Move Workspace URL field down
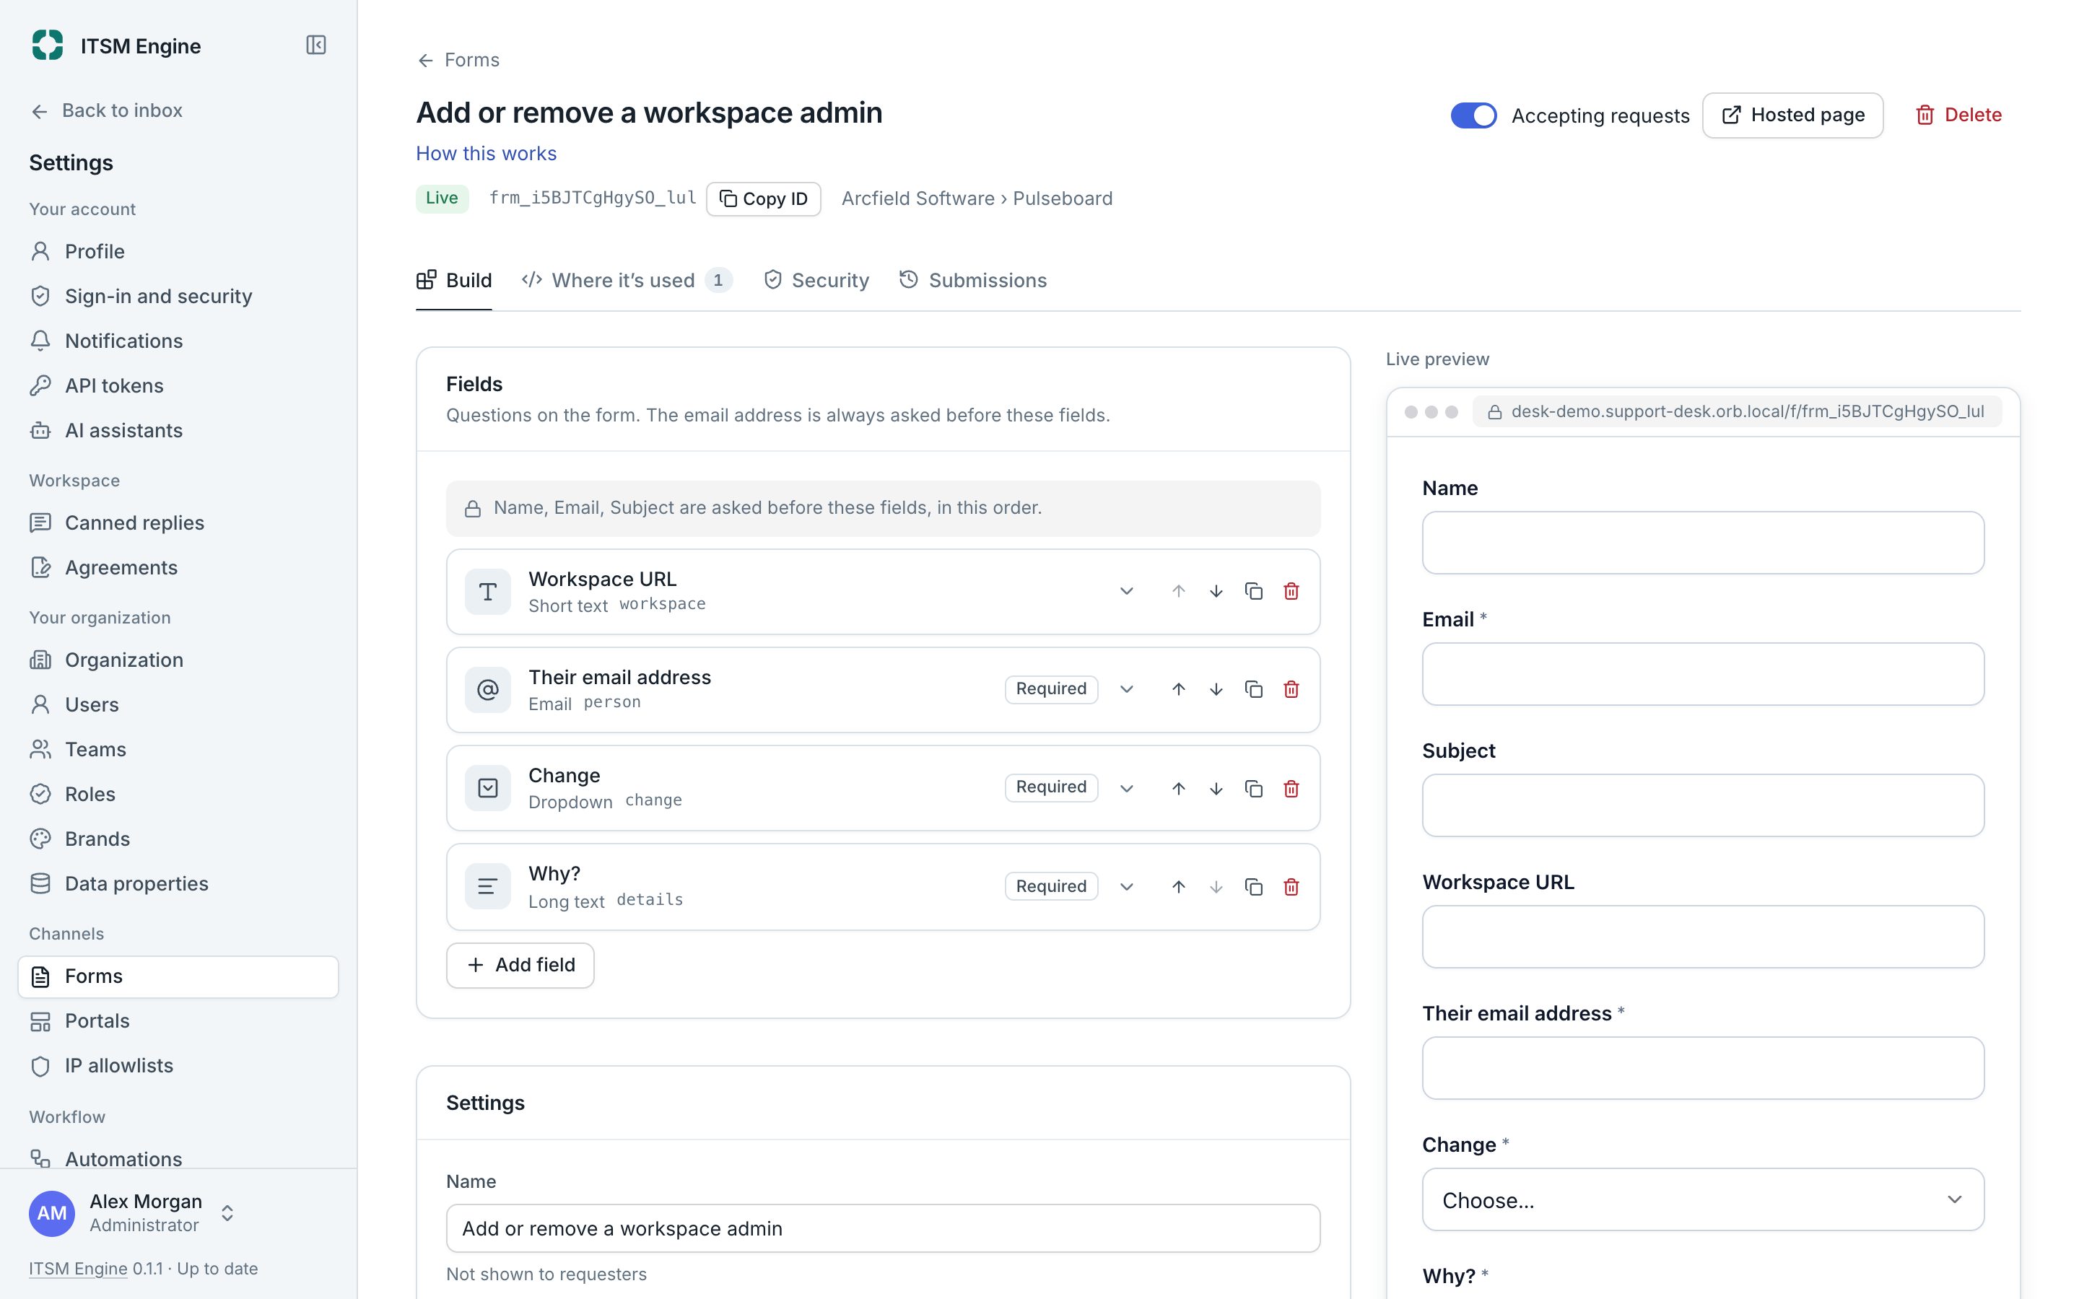This screenshot has height=1299, width=2079. coord(1216,591)
